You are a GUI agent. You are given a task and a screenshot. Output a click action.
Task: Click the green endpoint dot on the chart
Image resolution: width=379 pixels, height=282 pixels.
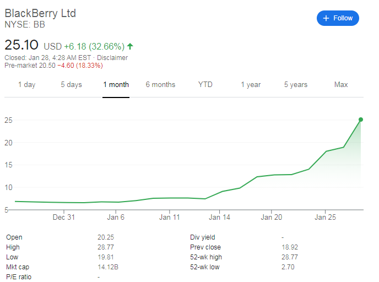pos(361,120)
